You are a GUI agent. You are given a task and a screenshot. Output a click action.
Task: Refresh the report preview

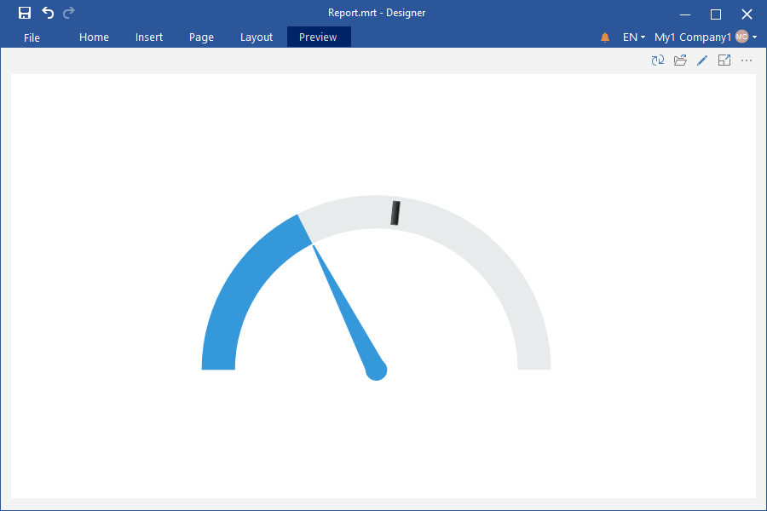658,60
